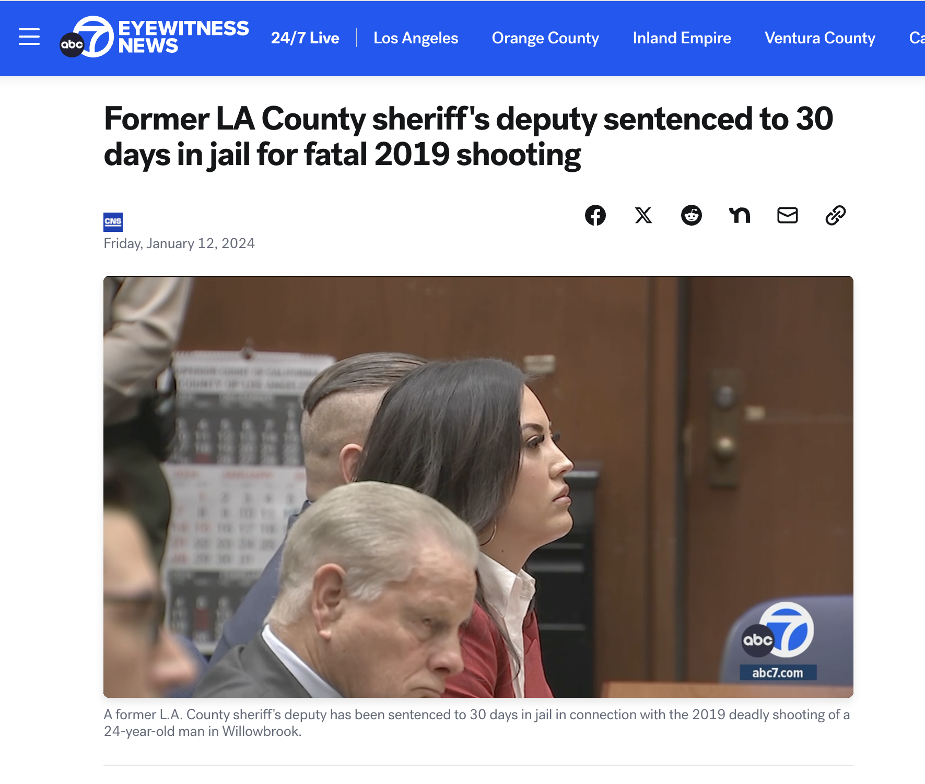The image size is (925, 784).
Task: Click the Friday, January 12, 2024 date
Action: [x=179, y=243]
